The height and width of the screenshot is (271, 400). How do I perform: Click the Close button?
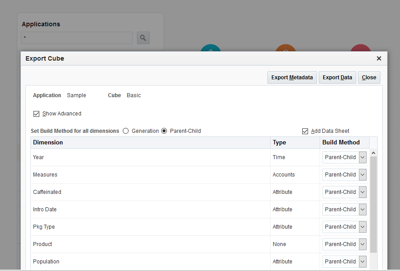click(369, 78)
